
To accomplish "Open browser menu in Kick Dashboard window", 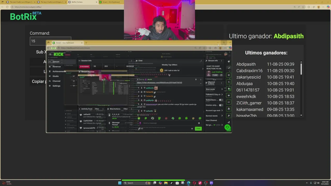I will [225, 48].
